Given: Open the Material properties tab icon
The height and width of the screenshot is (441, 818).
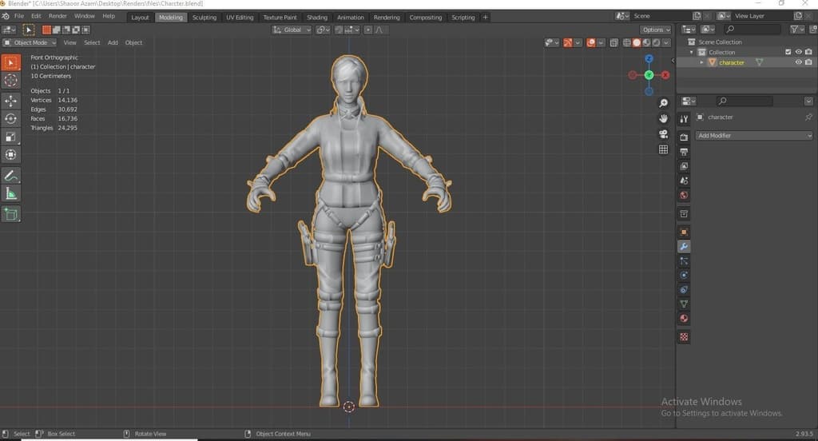Looking at the screenshot, I should pos(684,319).
